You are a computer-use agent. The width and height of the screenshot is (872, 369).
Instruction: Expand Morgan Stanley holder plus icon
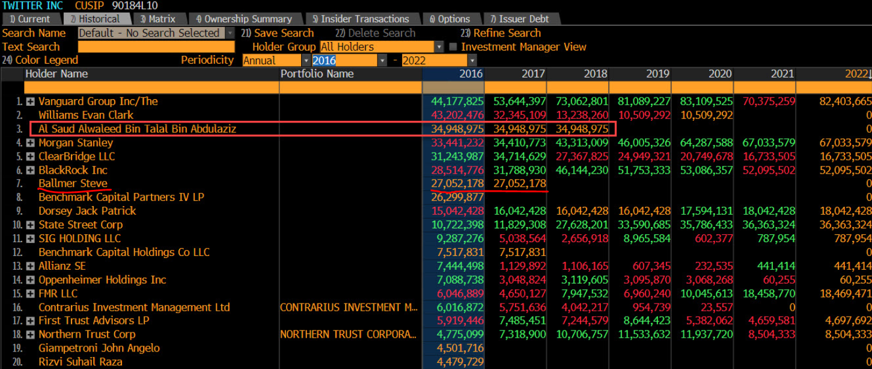(x=30, y=143)
